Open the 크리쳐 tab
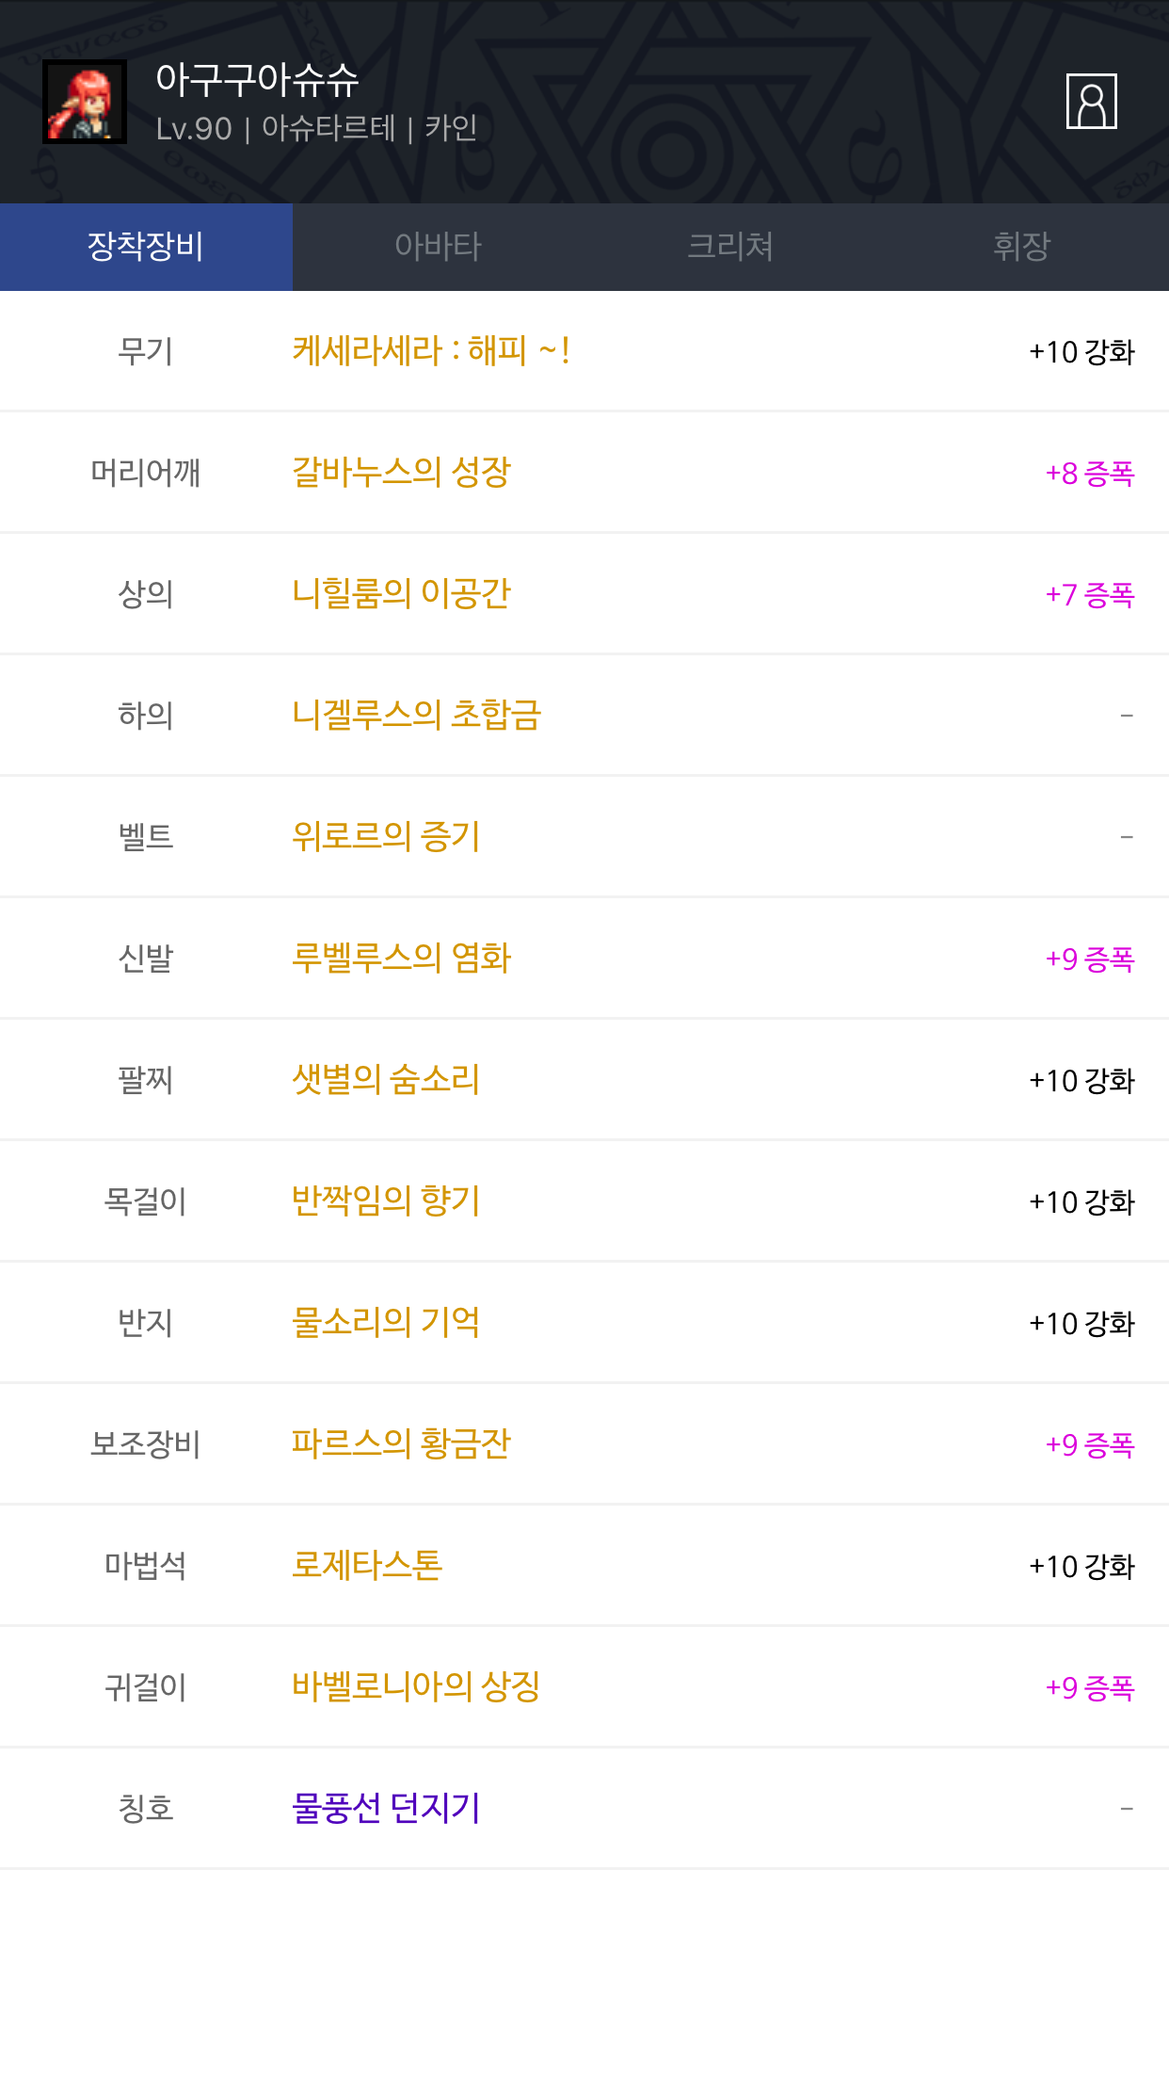This screenshot has width=1169, height=2079. [x=730, y=247]
